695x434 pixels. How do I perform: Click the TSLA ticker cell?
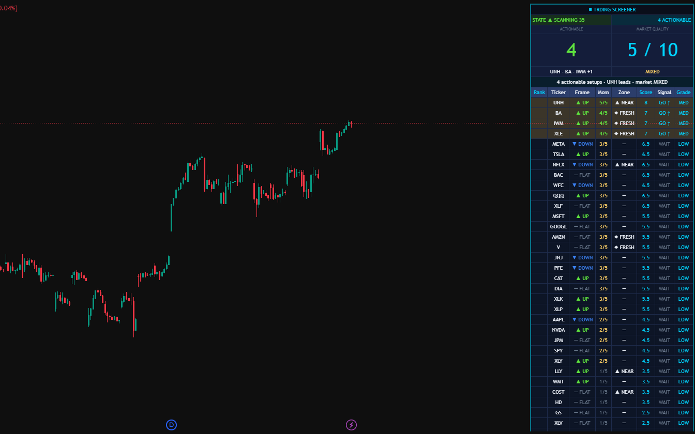(558, 154)
